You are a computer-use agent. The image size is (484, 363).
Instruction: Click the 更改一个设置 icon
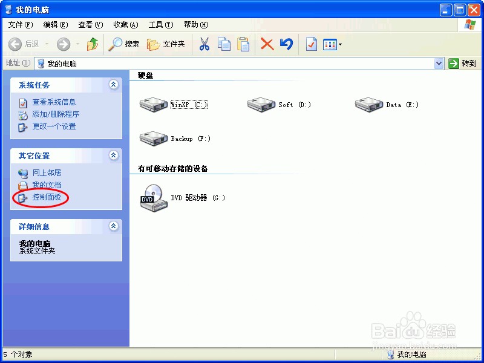click(23, 127)
